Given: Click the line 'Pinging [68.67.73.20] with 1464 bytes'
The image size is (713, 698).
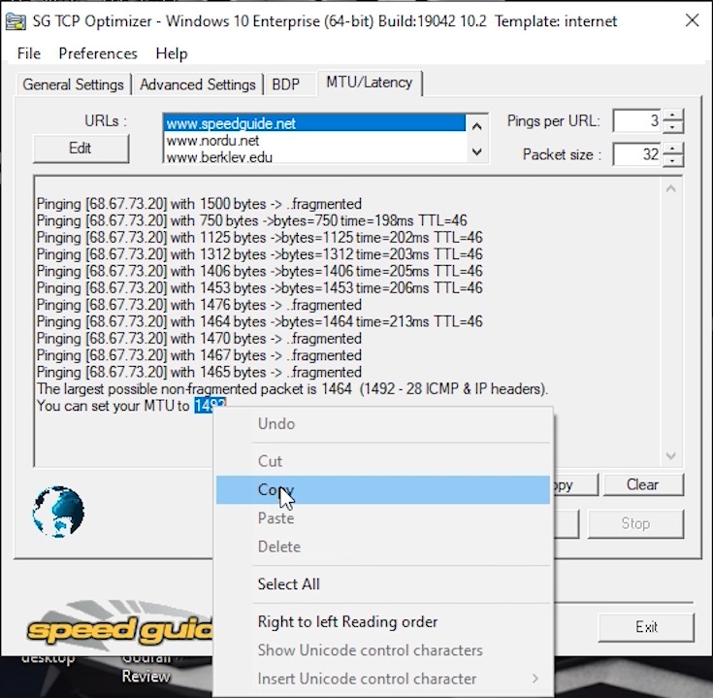Looking at the screenshot, I should click(x=260, y=321).
